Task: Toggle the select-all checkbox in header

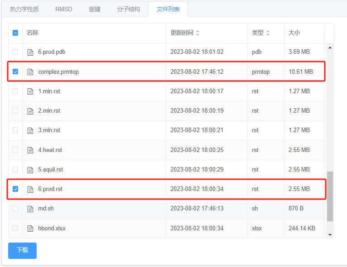Action: [15, 33]
